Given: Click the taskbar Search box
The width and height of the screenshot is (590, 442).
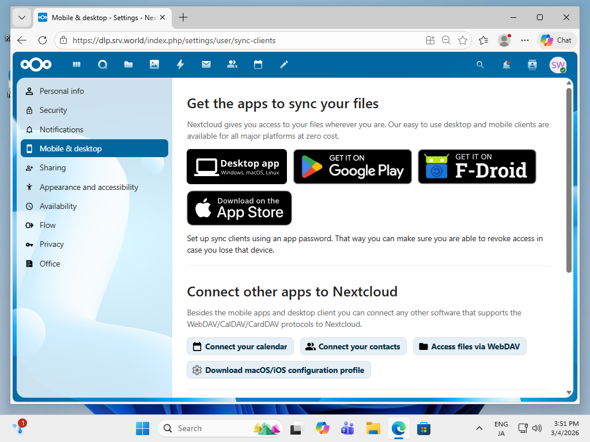Looking at the screenshot, I should click(220, 428).
